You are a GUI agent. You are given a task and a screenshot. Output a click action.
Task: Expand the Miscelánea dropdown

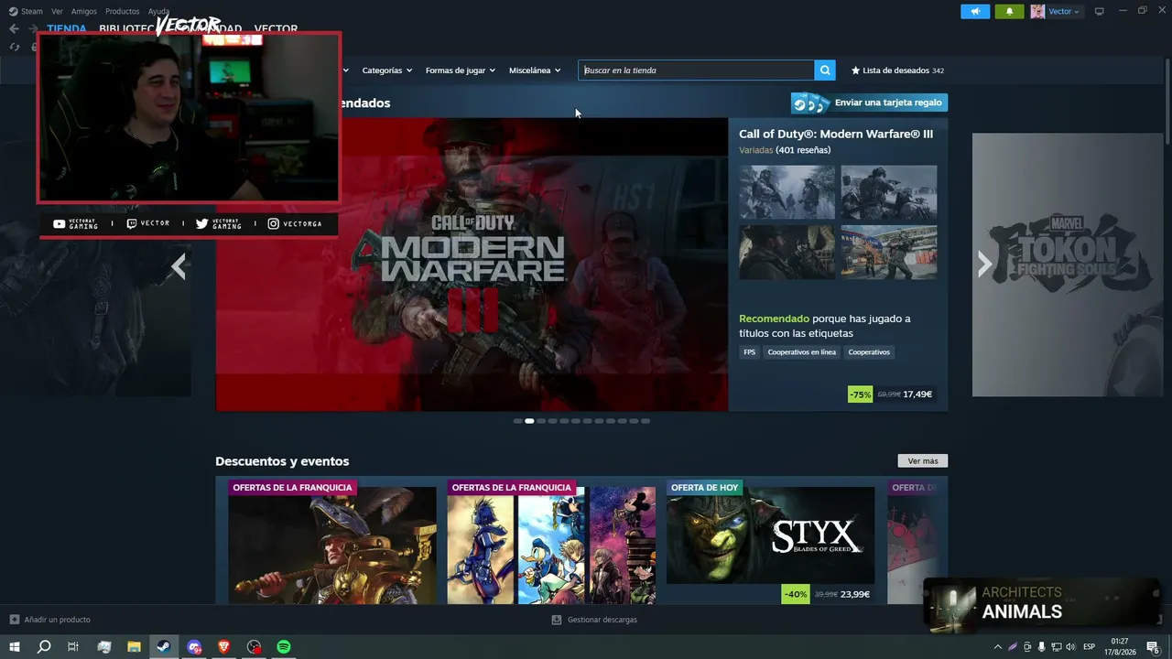(x=535, y=70)
